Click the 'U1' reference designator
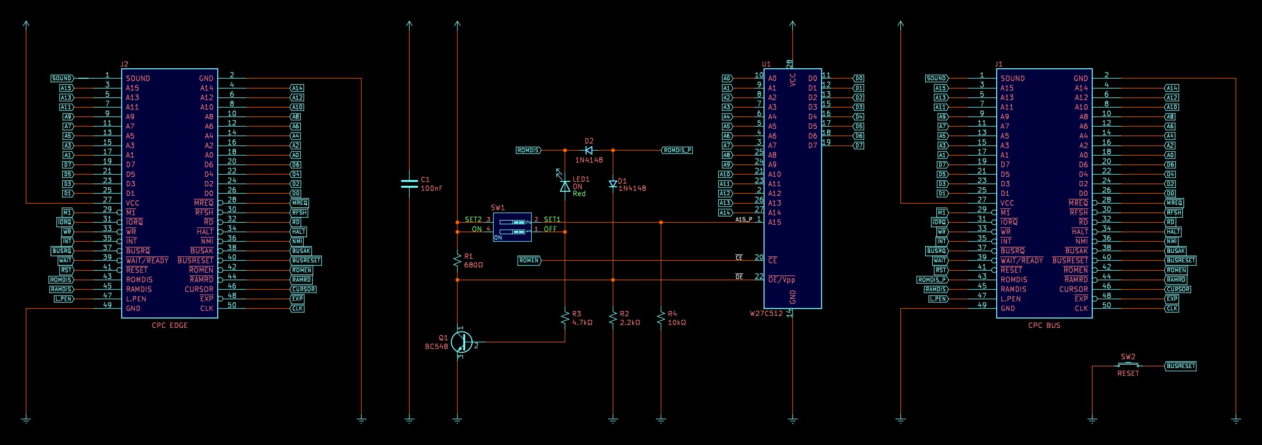 766,64
